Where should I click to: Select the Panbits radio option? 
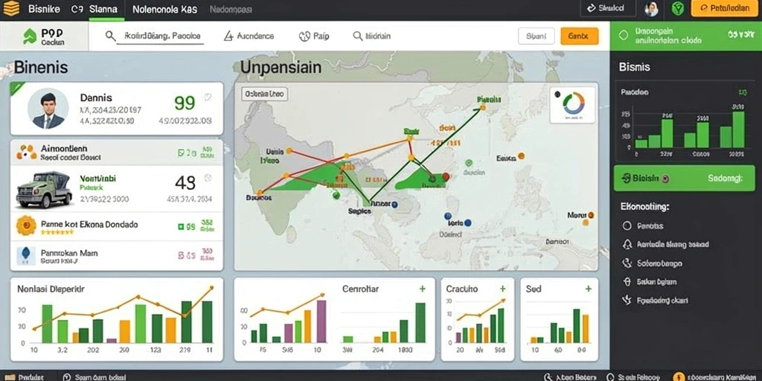click(x=627, y=226)
